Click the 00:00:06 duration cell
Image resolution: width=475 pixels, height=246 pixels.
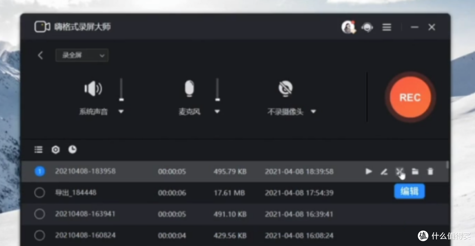tap(172, 193)
